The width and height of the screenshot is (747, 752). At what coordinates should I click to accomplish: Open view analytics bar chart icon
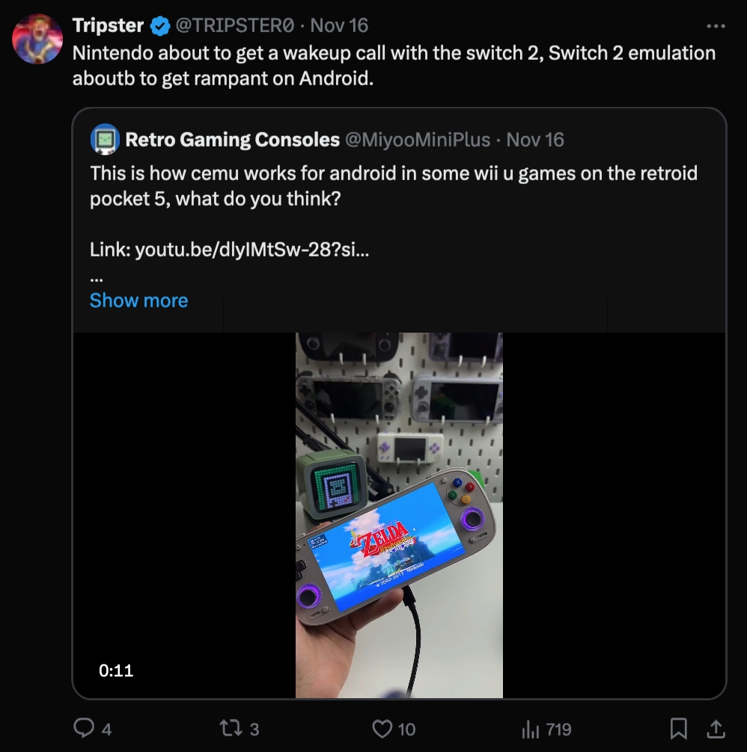pos(530,728)
